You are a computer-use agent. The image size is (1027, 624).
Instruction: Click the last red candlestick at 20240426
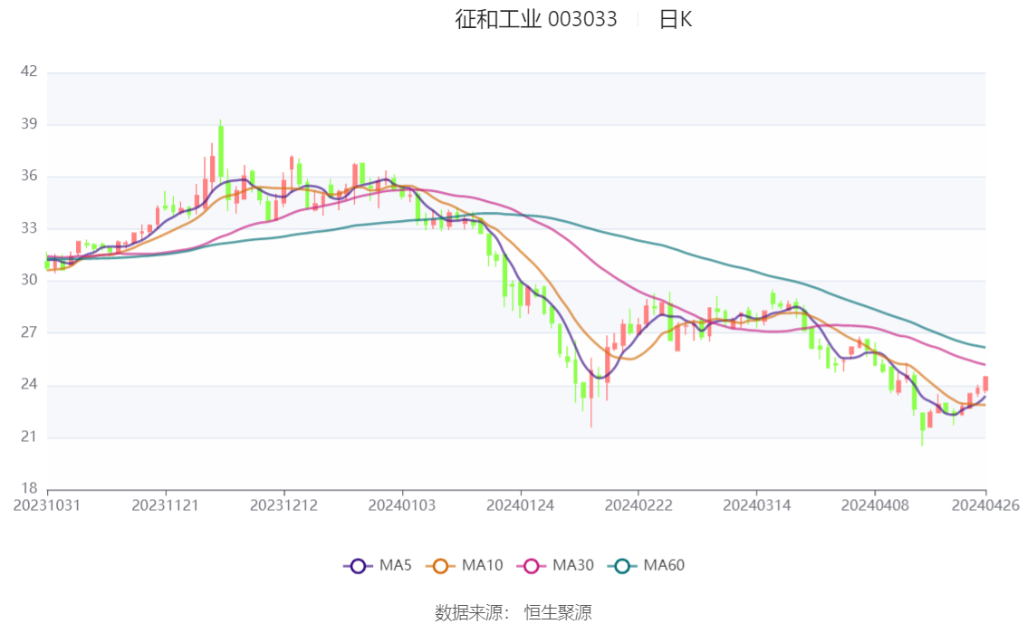tap(985, 384)
